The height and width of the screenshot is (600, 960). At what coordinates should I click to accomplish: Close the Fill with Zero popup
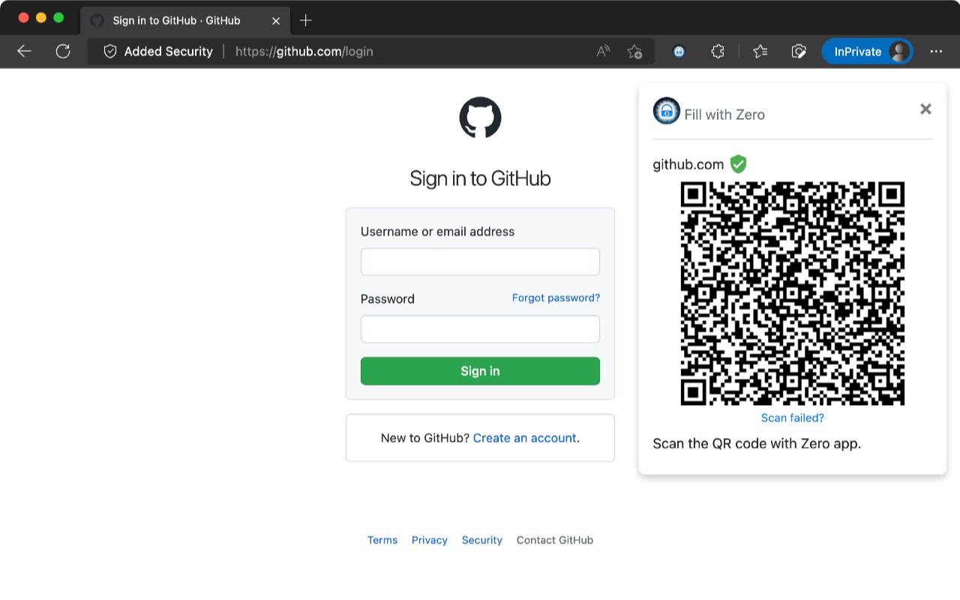[925, 109]
